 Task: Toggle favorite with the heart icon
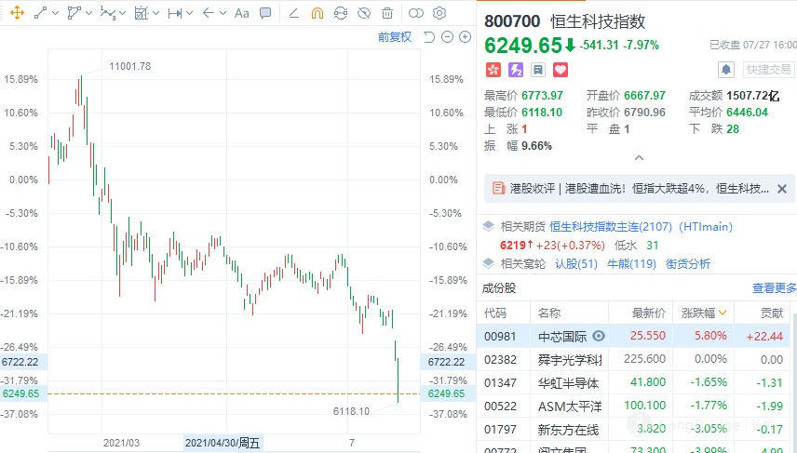coord(561,70)
